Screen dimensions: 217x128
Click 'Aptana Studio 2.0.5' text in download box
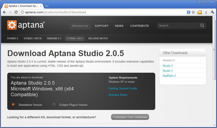pos(33,83)
